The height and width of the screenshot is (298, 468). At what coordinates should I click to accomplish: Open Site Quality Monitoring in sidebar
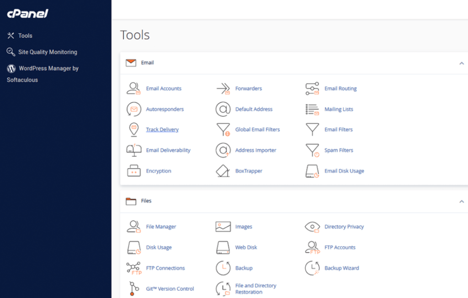42,52
